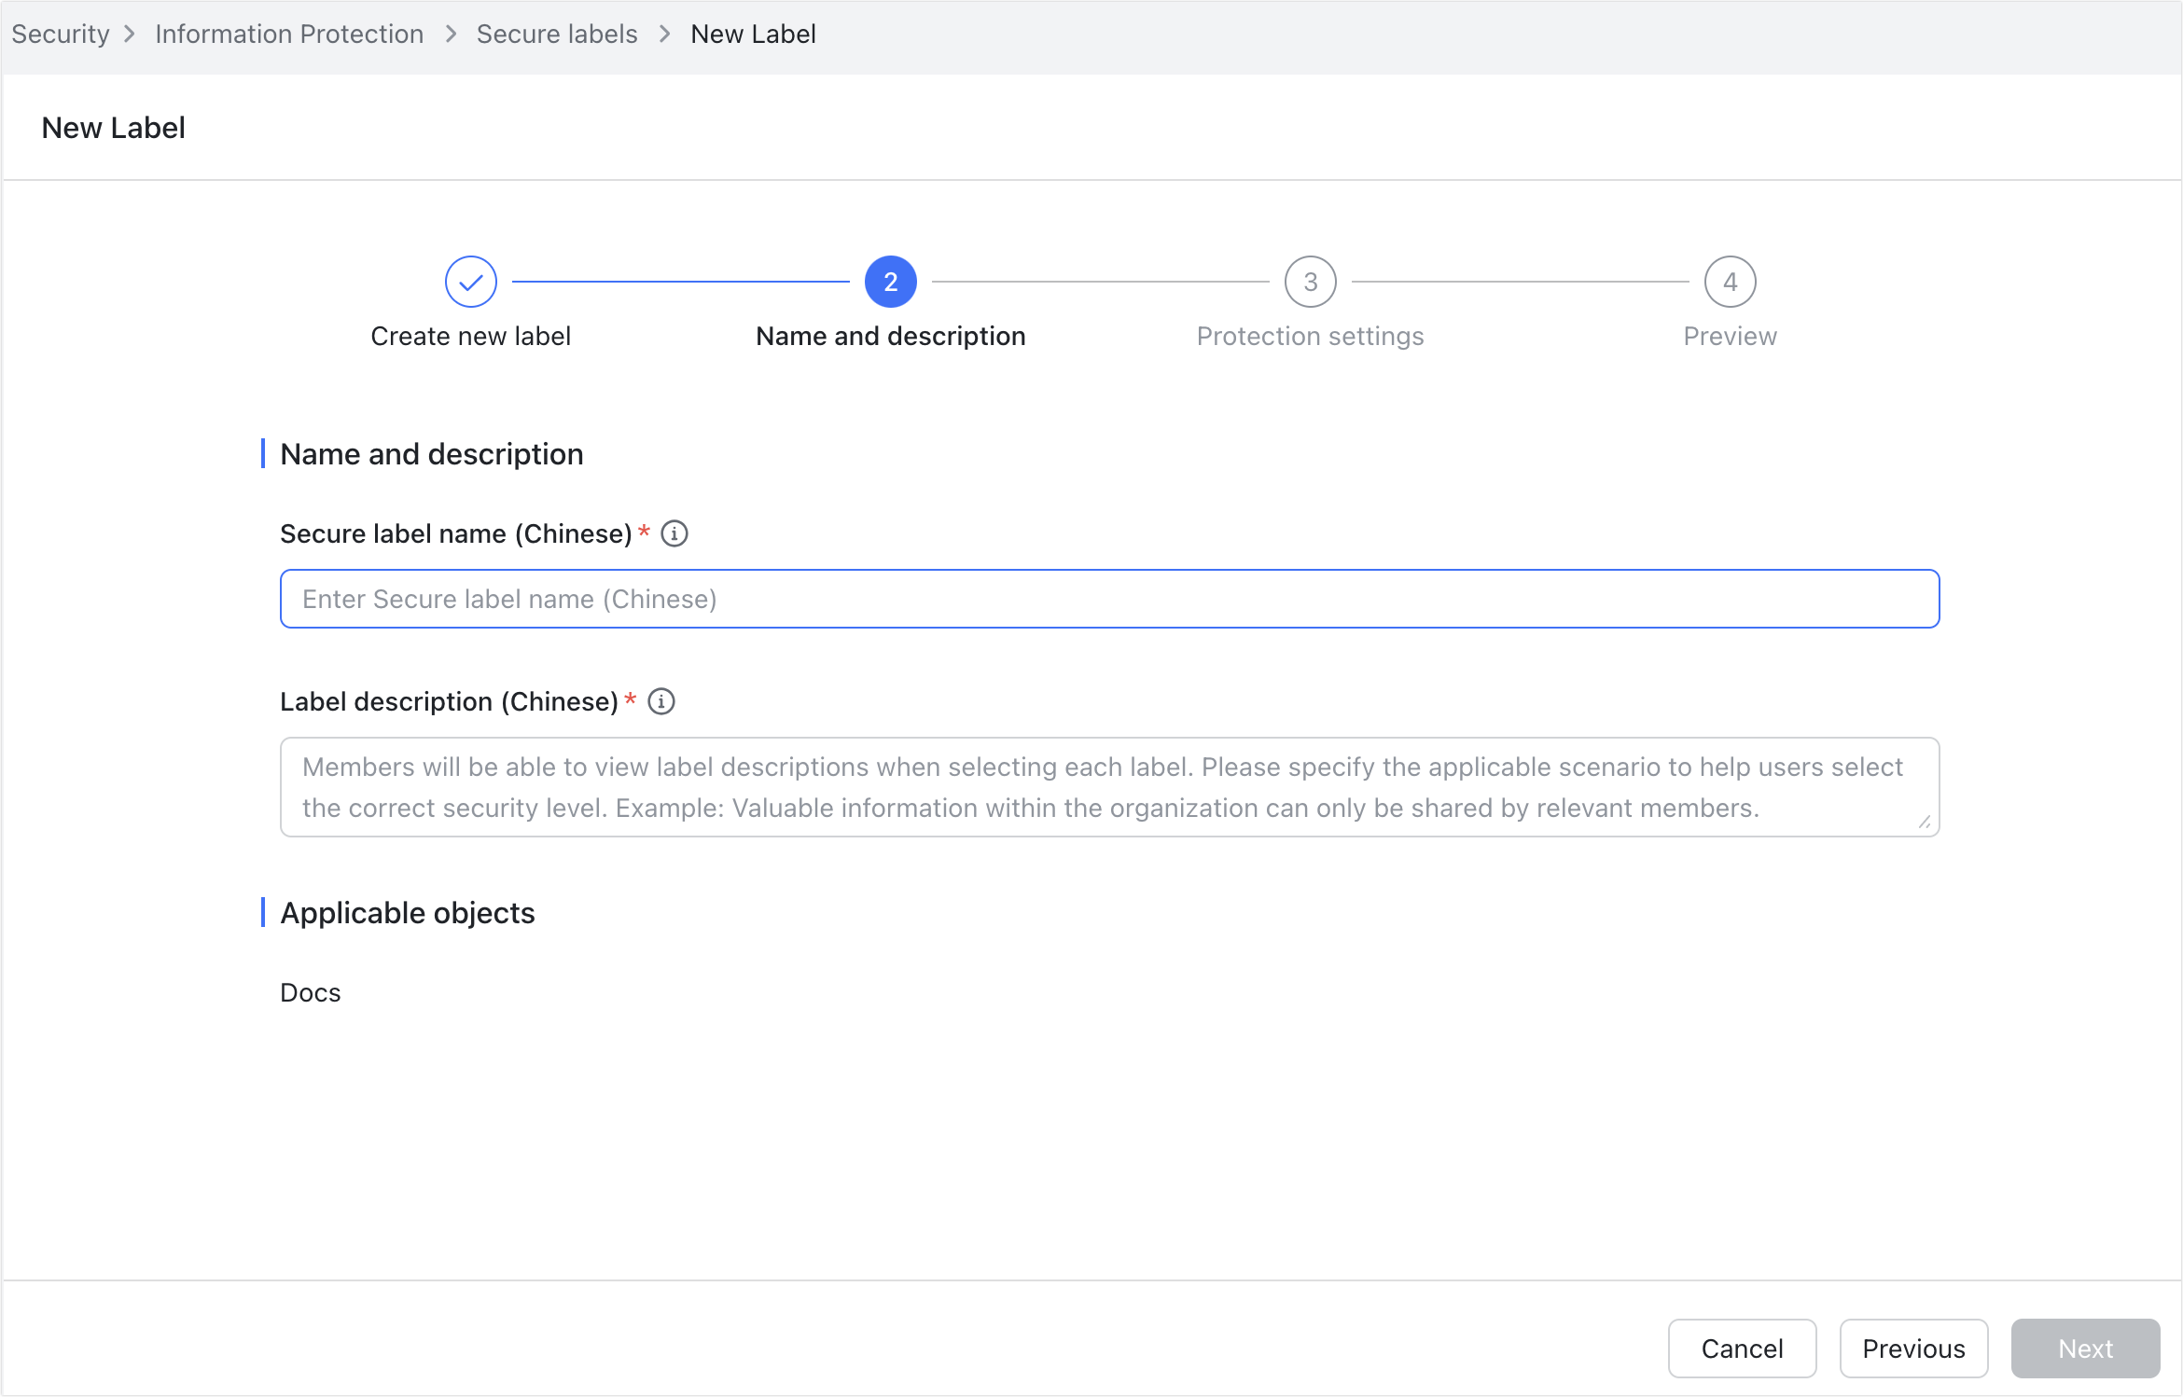2183x1397 pixels.
Task: Click the info icon beside Label description
Action: tap(661, 701)
